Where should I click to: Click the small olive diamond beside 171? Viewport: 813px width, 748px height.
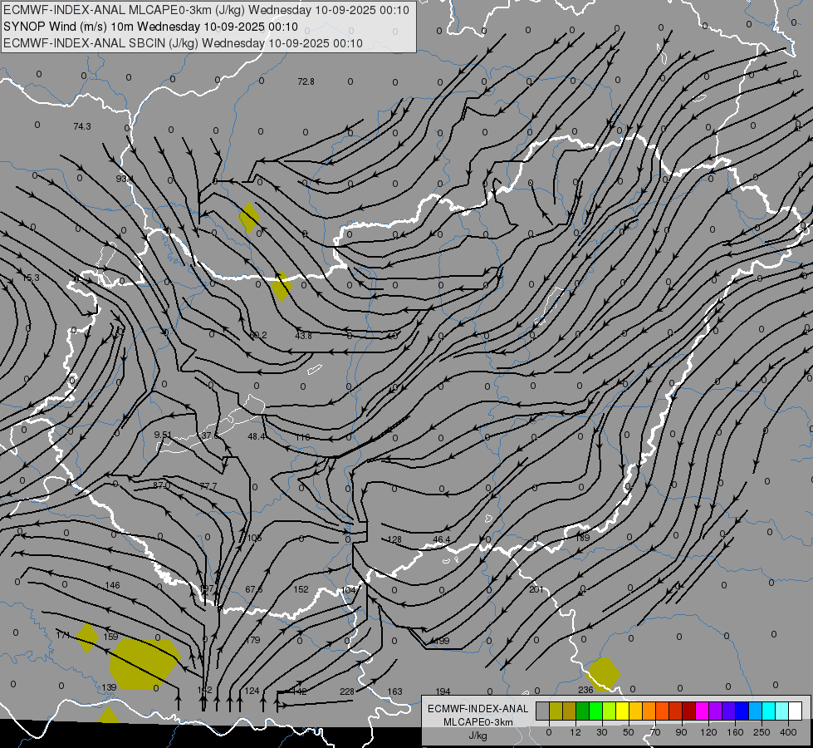click(87, 638)
